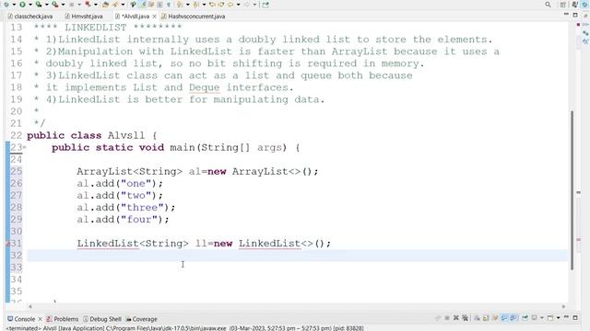Close the Alvsll.java tab
The height and width of the screenshot is (331, 590).
154,17
